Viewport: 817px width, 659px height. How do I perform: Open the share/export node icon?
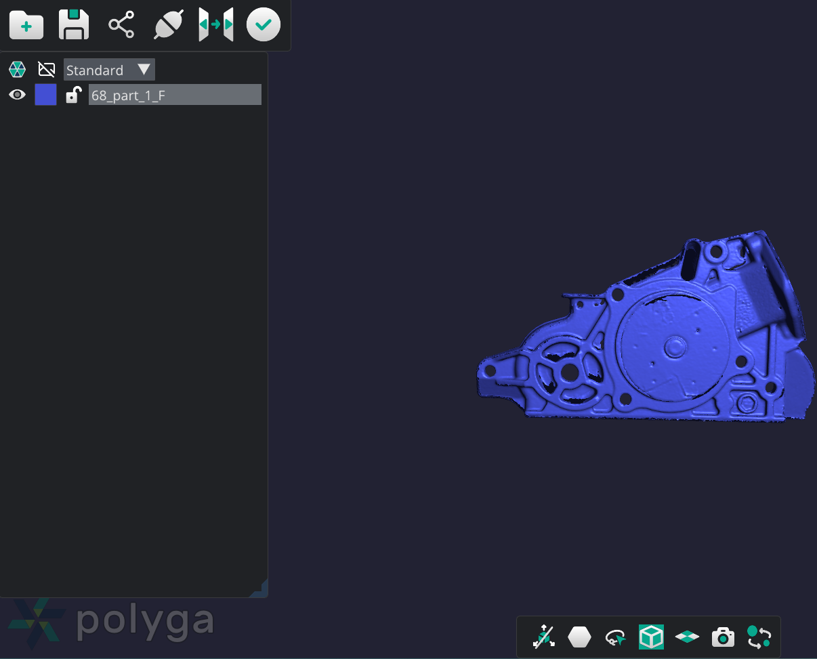pyautogui.click(x=121, y=24)
